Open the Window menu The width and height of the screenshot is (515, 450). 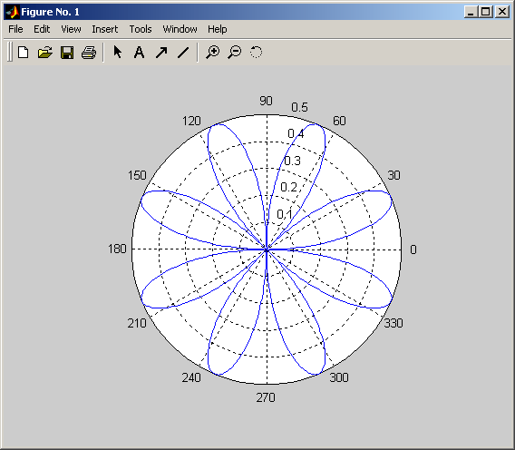[x=180, y=29]
